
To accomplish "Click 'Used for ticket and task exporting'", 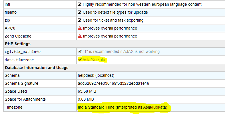I will [x=113, y=20].
